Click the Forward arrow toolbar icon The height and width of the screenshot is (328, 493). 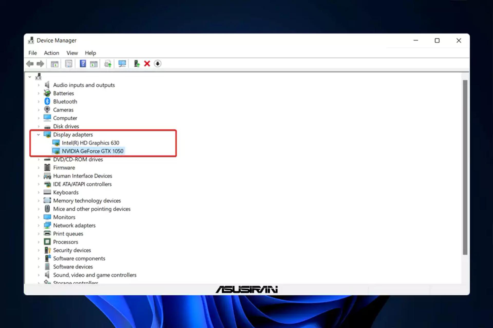[40, 64]
